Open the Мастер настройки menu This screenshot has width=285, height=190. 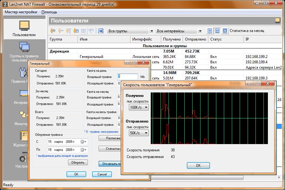(21, 12)
